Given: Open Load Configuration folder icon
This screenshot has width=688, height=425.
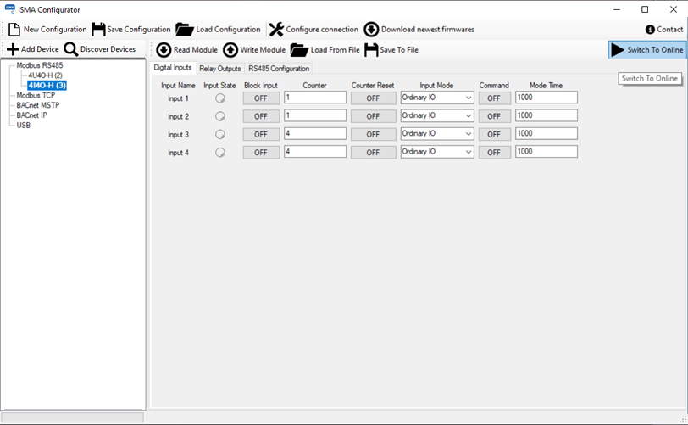Looking at the screenshot, I should pyautogui.click(x=185, y=30).
